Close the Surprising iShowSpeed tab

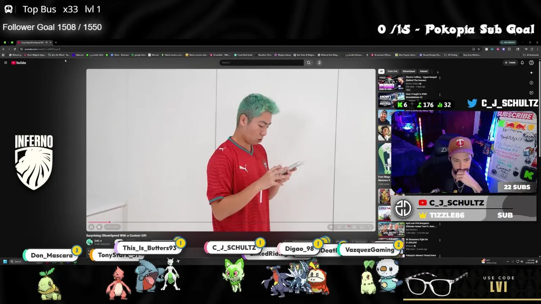(50, 42)
